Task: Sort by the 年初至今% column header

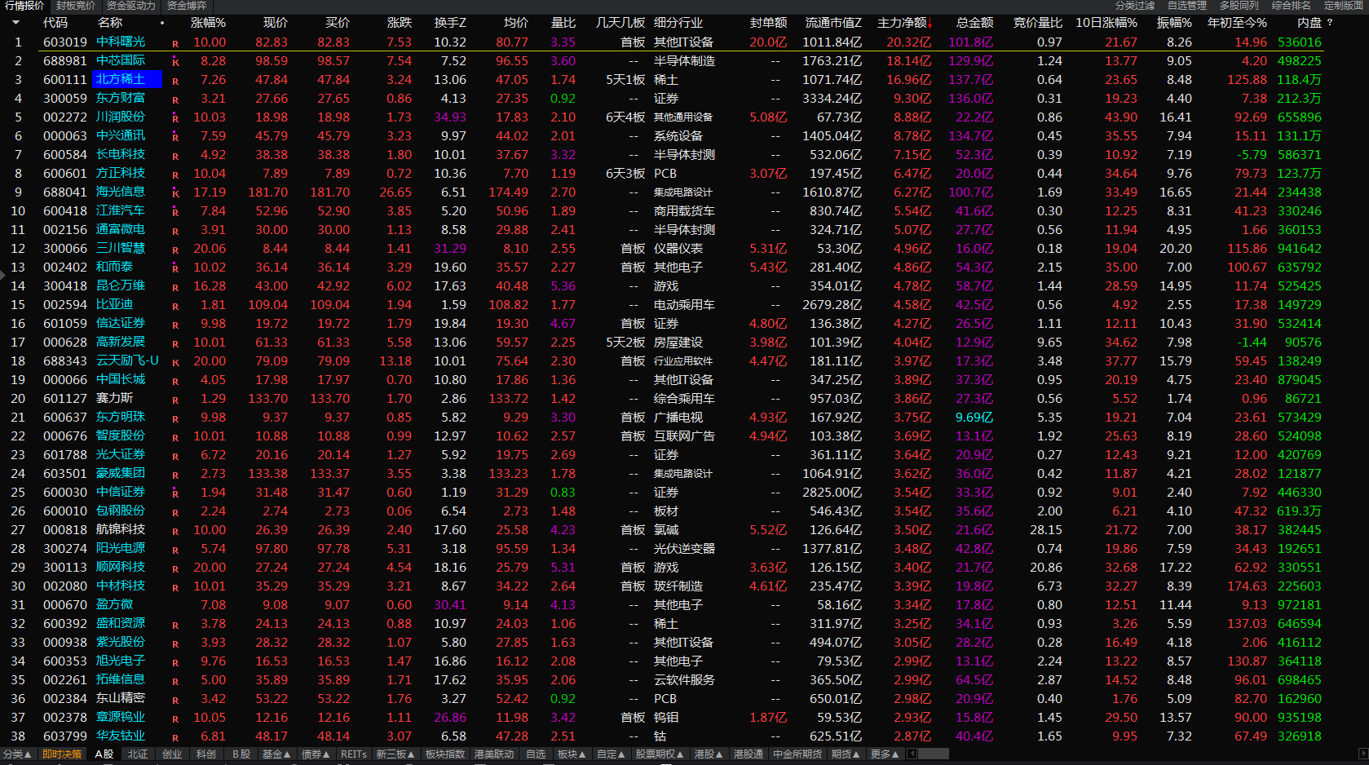Action: (x=1237, y=23)
